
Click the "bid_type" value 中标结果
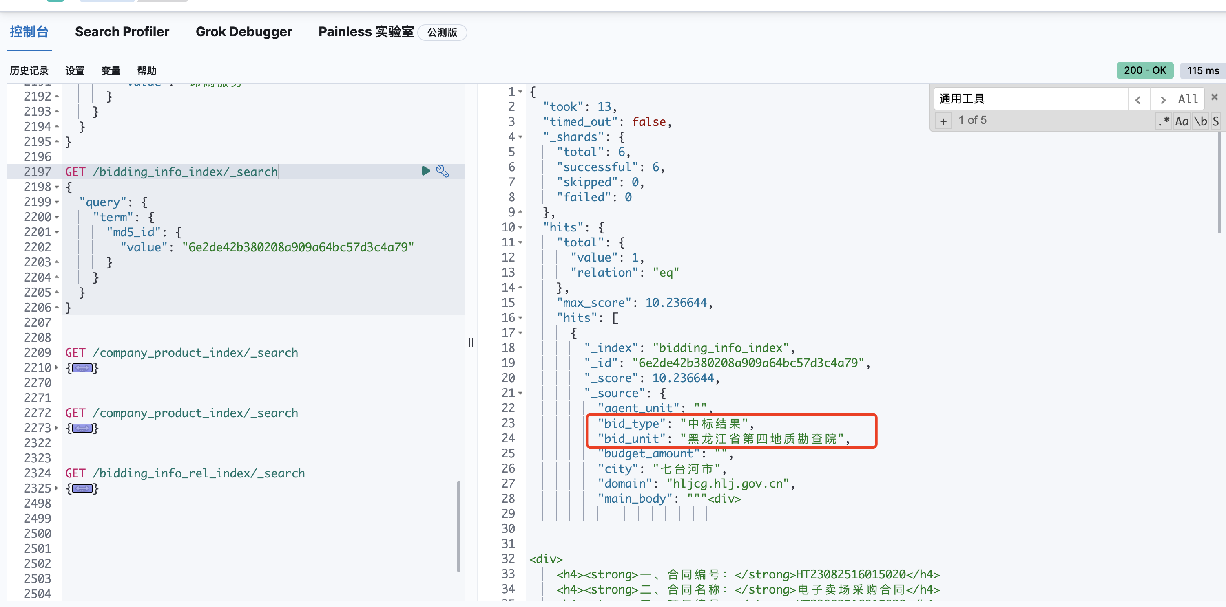[x=714, y=424]
